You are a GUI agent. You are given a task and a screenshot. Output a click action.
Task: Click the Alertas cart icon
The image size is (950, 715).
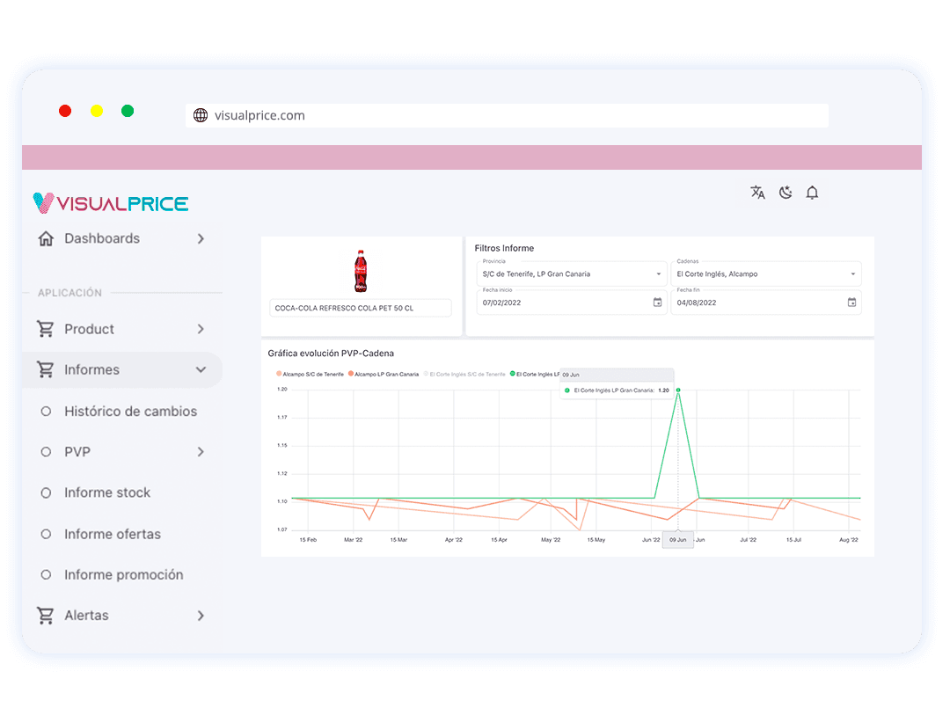pyautogui.click(x=46, y=616)
